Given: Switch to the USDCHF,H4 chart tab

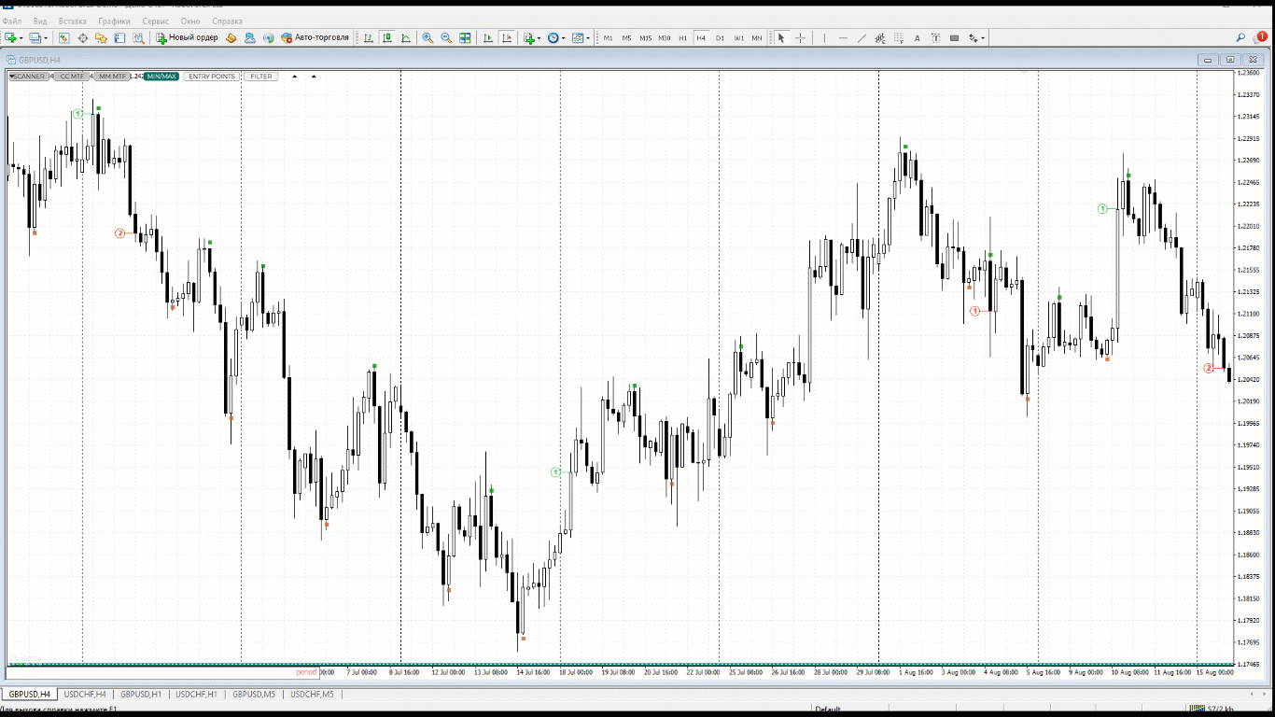Looking at the screenshot, I should tap(85, 694).
